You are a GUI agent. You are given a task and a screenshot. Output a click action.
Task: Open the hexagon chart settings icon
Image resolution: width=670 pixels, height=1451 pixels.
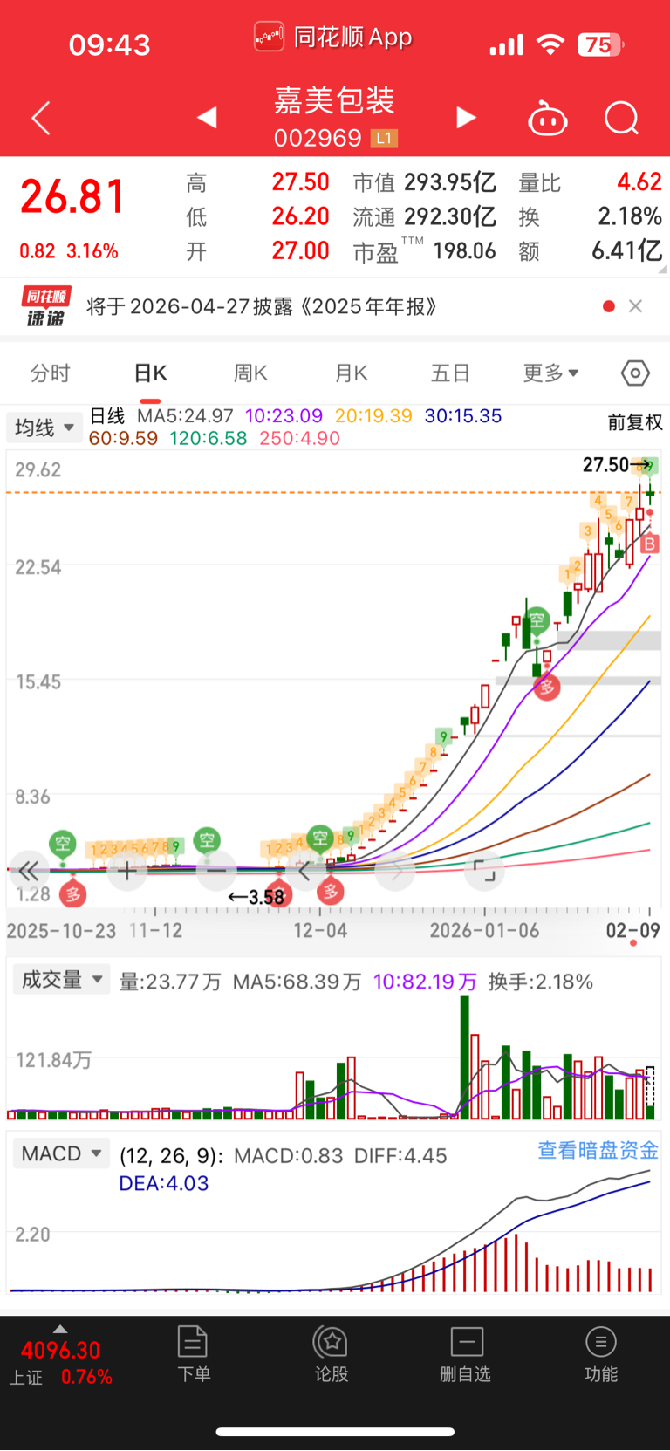point(635,373)
